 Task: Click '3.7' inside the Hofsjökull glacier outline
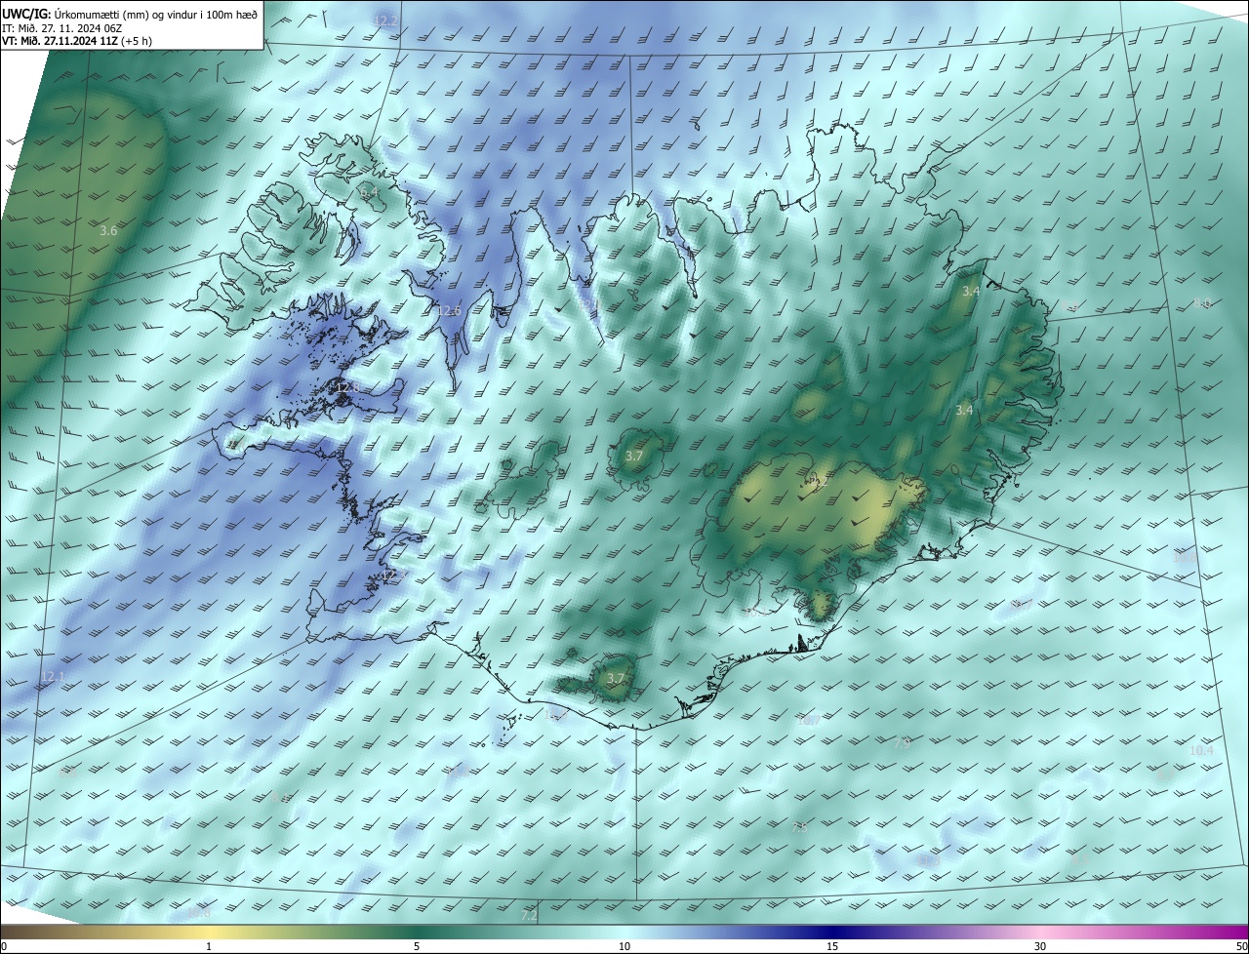634,457
